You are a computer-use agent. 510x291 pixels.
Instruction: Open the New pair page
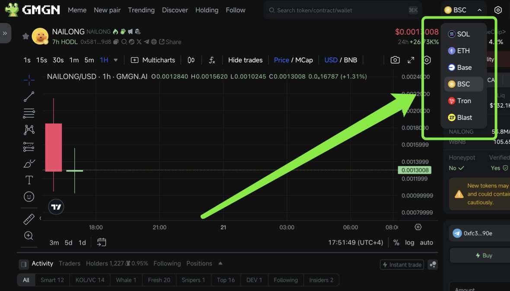(x=107, y=10)
